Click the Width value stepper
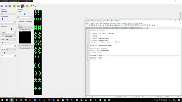 (x=15, y=46)
